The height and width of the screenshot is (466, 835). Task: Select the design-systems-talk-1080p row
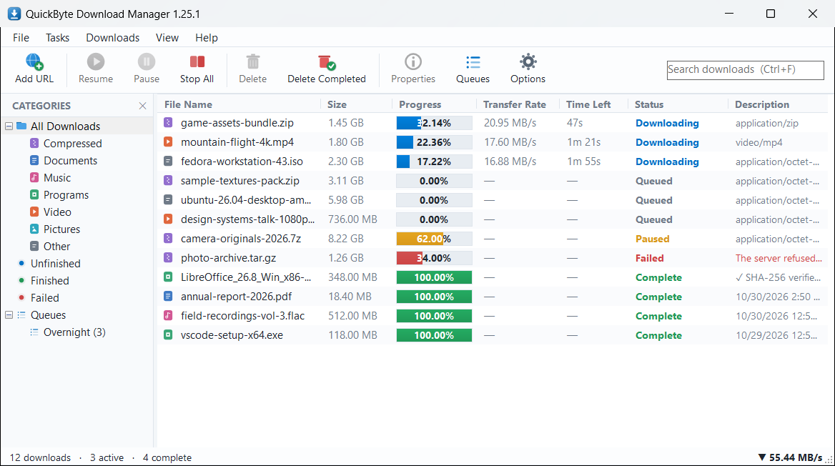[x=493, y=219]
